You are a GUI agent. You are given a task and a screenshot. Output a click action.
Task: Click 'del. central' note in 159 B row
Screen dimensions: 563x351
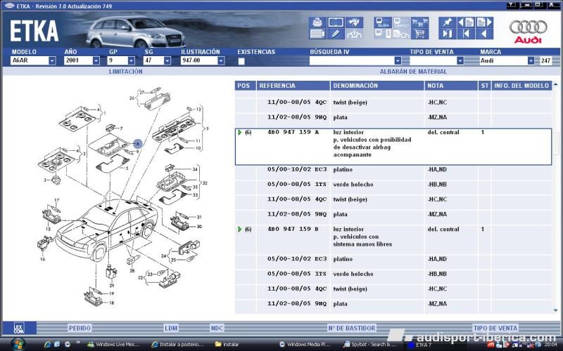[x=443, y=230]
